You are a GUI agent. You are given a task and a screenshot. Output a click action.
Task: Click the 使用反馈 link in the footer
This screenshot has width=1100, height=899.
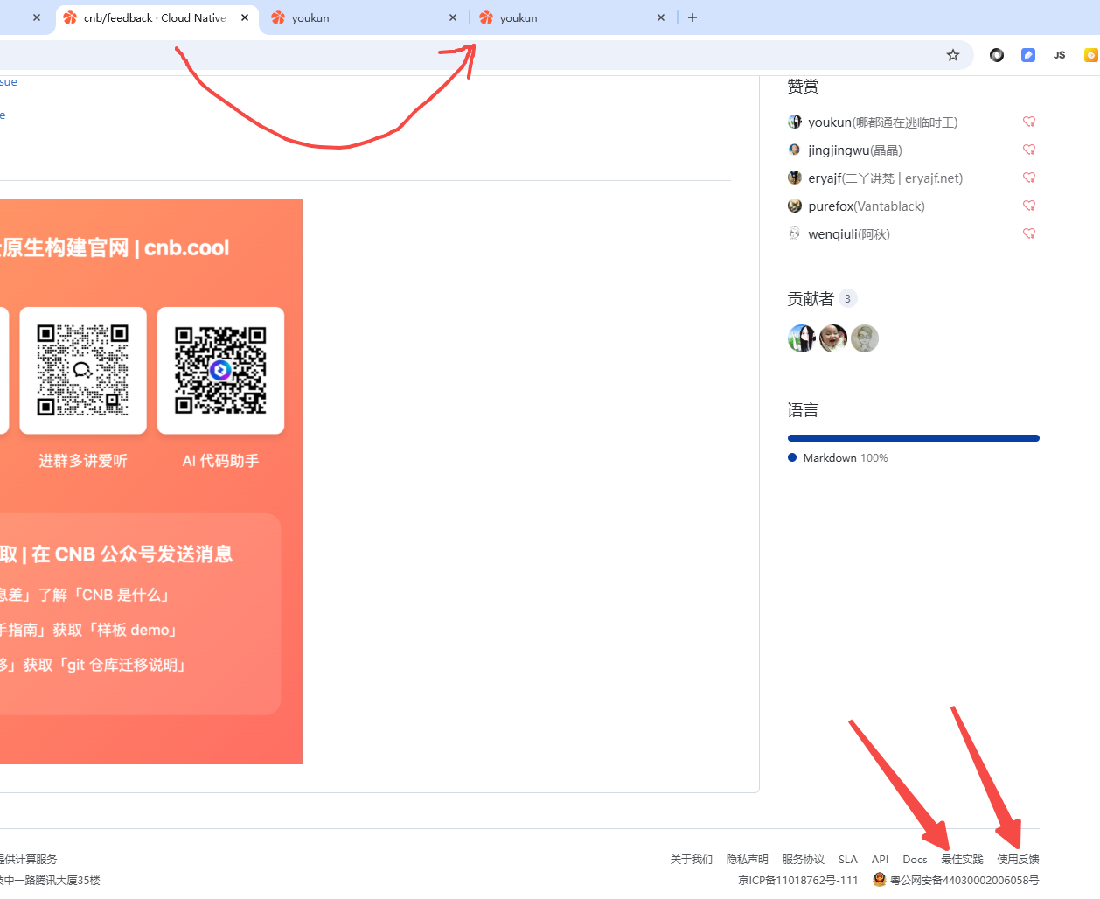click(1019, 859)
